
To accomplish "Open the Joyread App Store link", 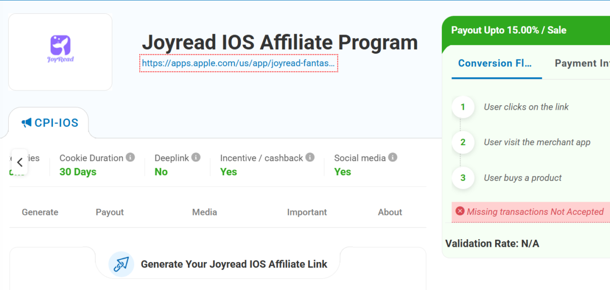I will (238, 63).
